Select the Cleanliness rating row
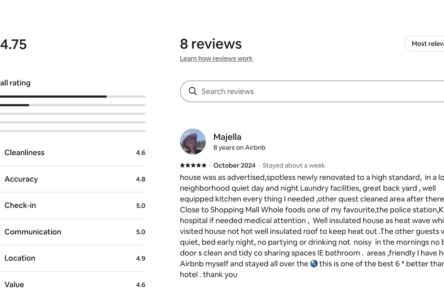This screenshot has width=444, height=296. coord(72,153)
